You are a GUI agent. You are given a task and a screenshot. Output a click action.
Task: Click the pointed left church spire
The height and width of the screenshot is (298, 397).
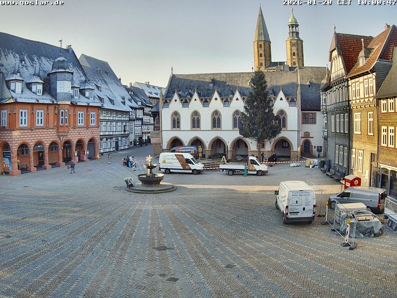tap(262, 39)
